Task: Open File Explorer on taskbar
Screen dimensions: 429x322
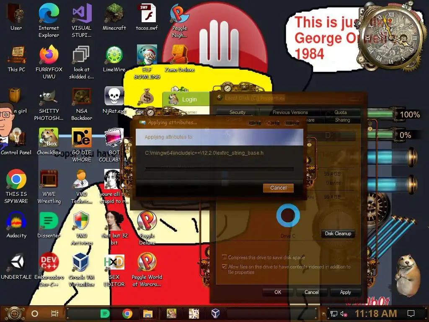Action: (148, 314)
